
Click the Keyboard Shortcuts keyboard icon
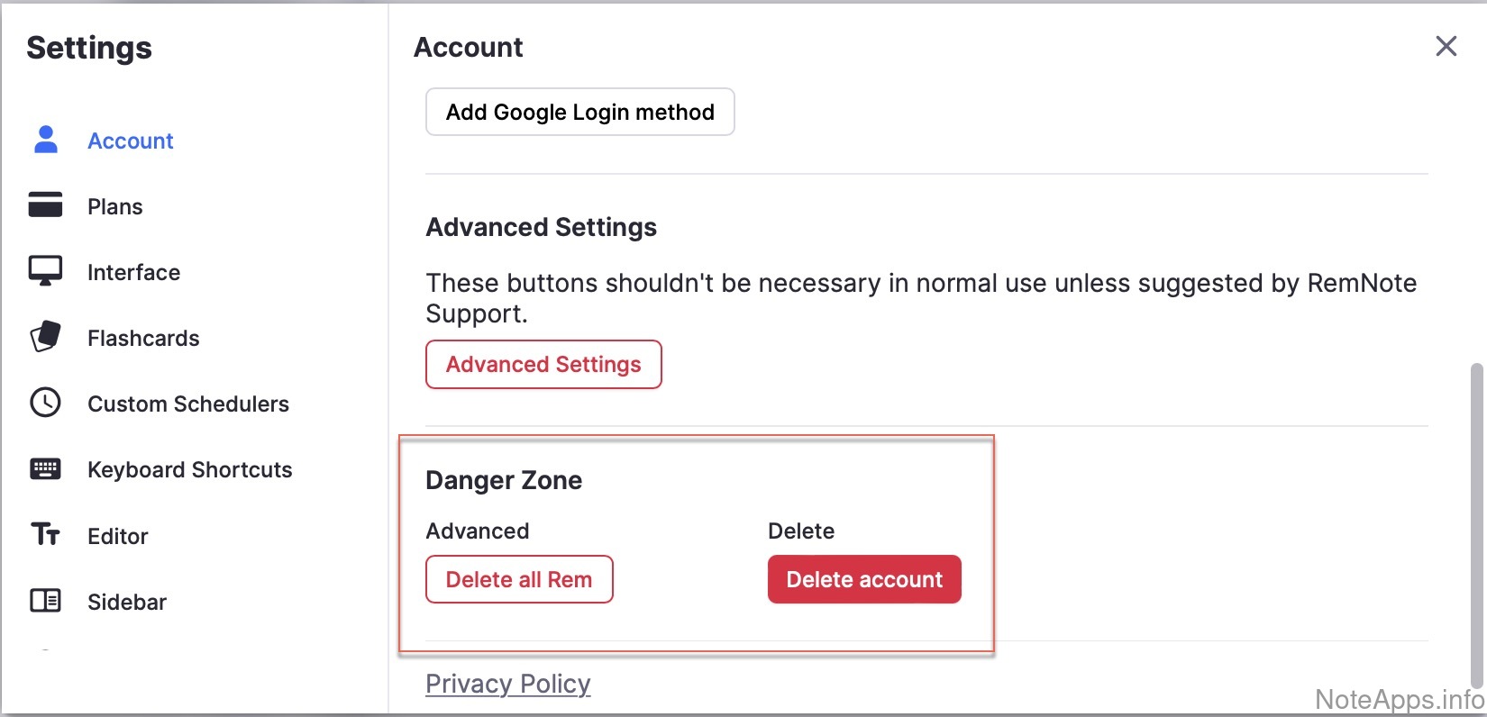pos(46,468)
